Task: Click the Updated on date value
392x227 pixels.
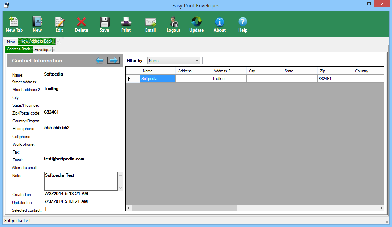Action: tap(66, 201)
